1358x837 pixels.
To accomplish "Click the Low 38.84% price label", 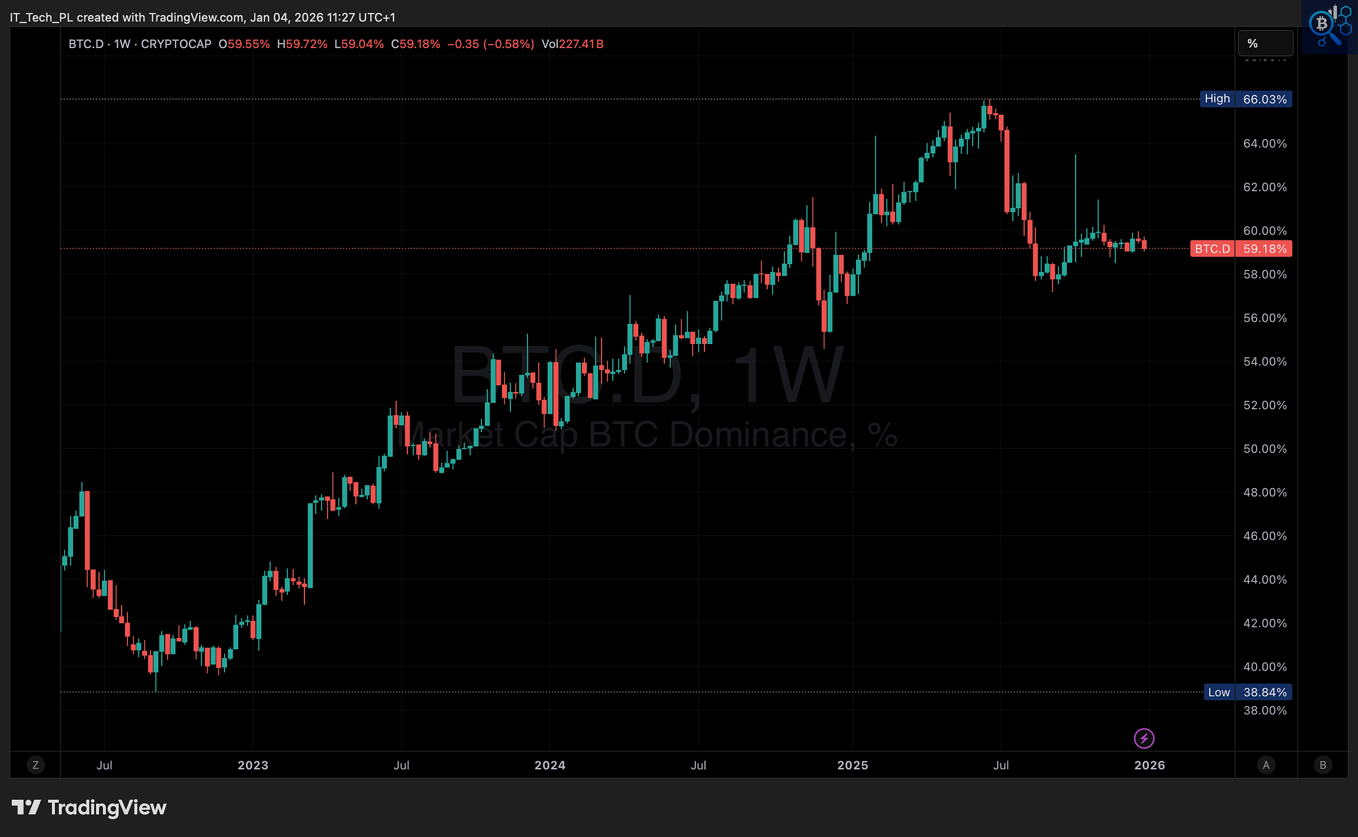I will tap(1247, 692).
